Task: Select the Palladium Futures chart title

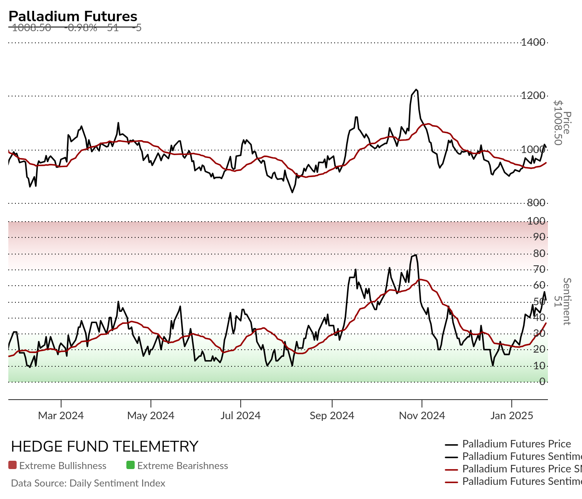Action: pos(73,16)
